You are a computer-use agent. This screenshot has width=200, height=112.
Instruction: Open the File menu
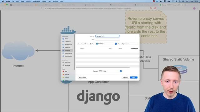click(x=13, y=1)
